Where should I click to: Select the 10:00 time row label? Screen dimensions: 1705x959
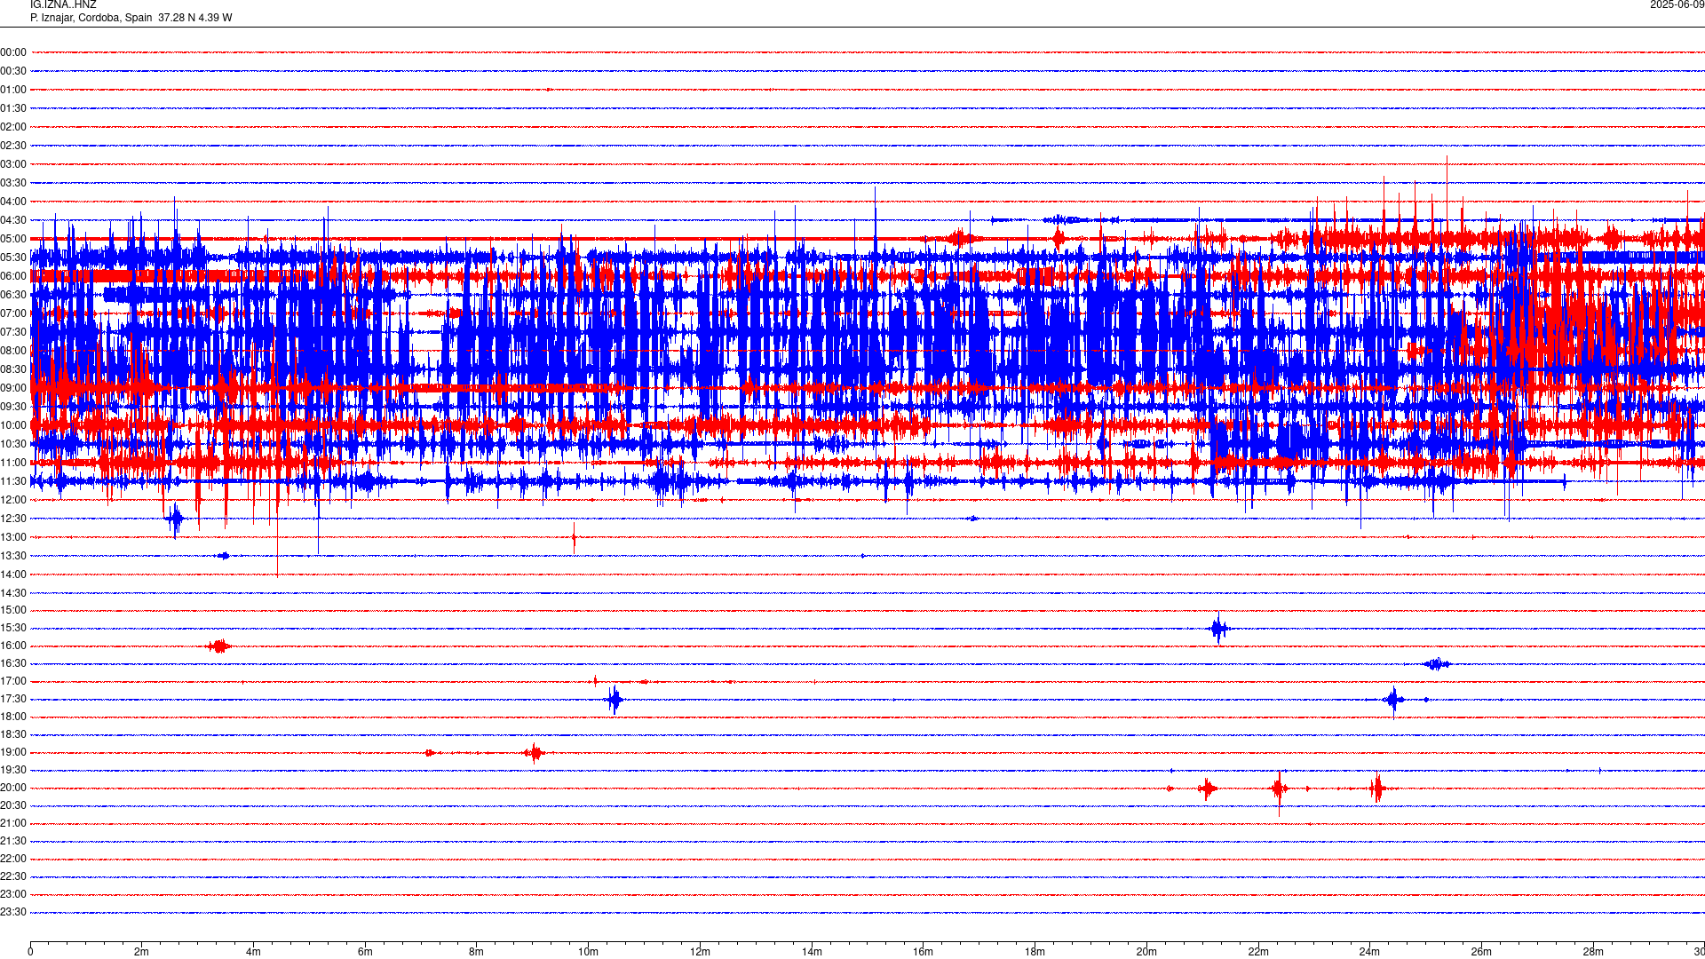point(13,425)
